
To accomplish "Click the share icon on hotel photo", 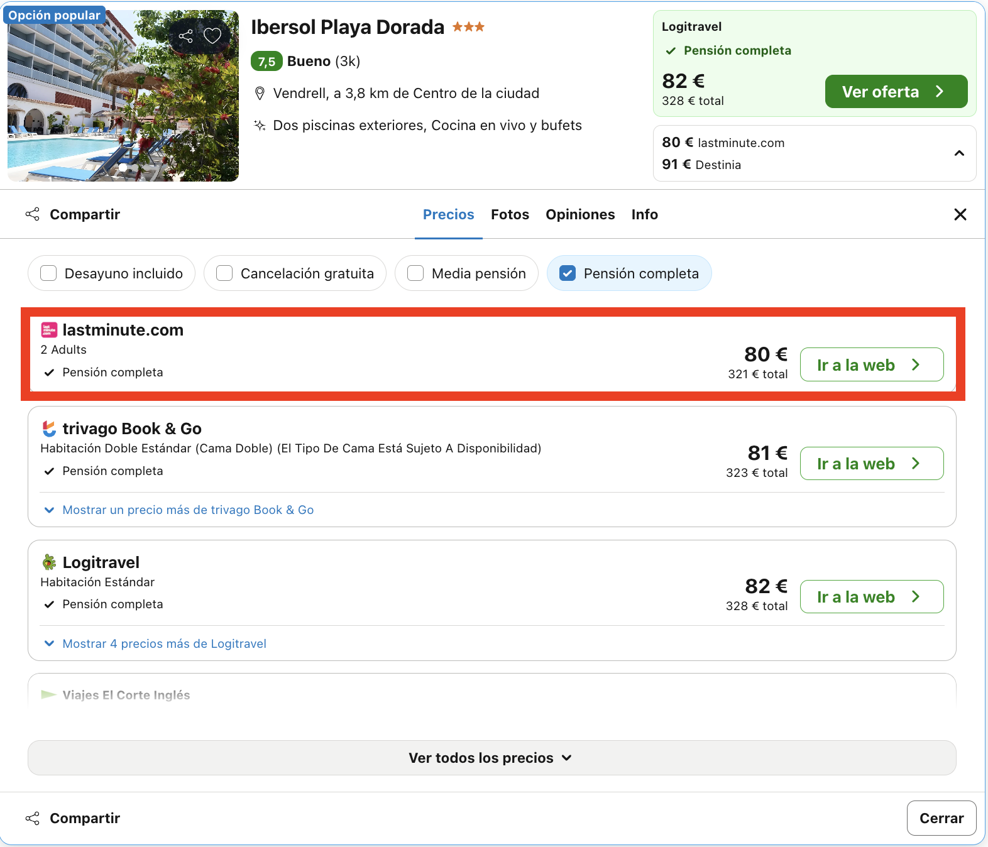I will (x=186, y=36).
